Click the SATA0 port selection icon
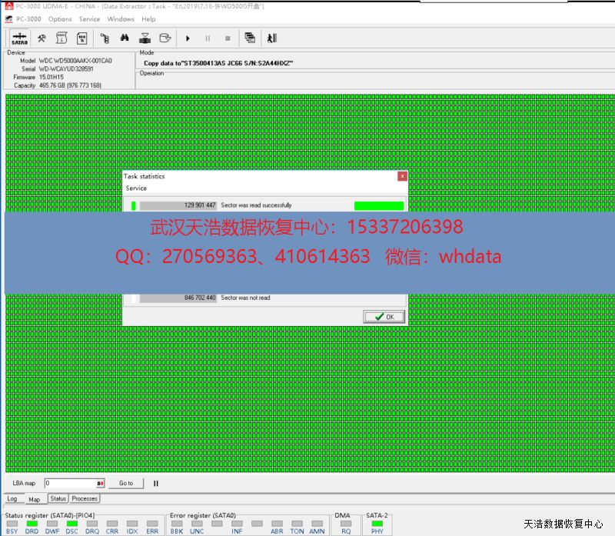 (19, 38)
